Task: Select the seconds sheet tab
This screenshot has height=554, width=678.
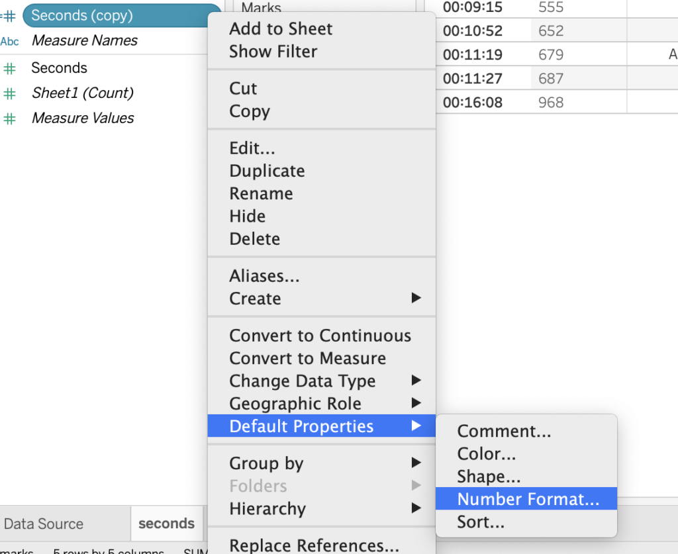Action: point(166,524)
